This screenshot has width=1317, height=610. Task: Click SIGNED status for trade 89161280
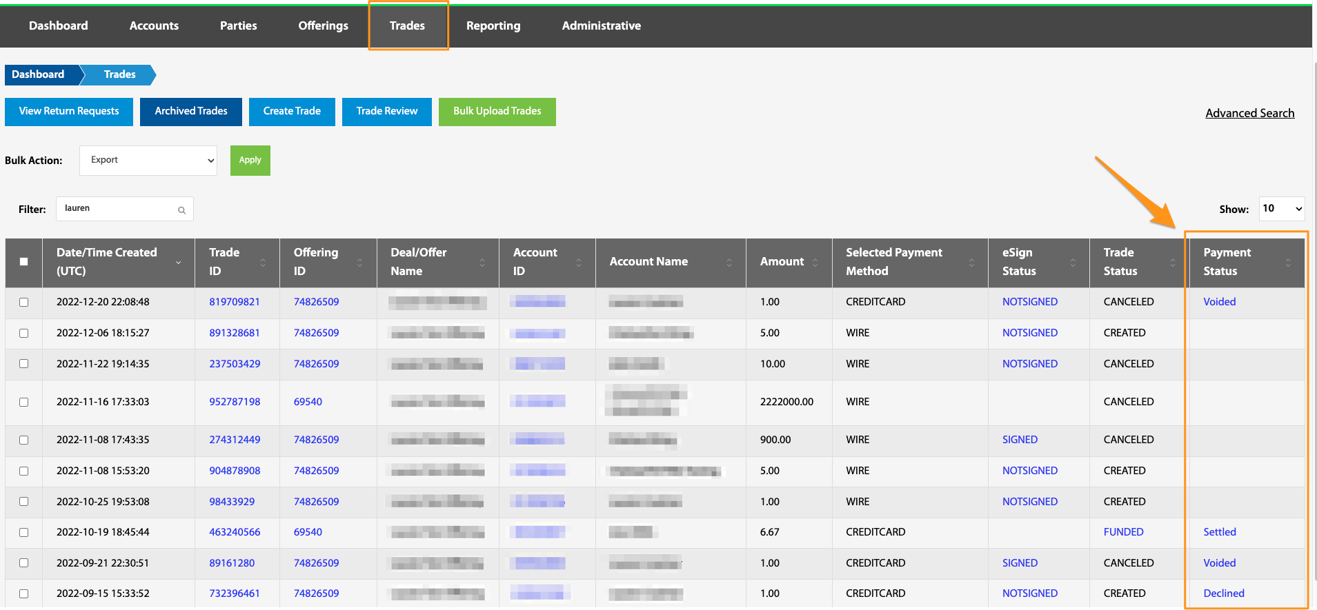point(1020,563)
